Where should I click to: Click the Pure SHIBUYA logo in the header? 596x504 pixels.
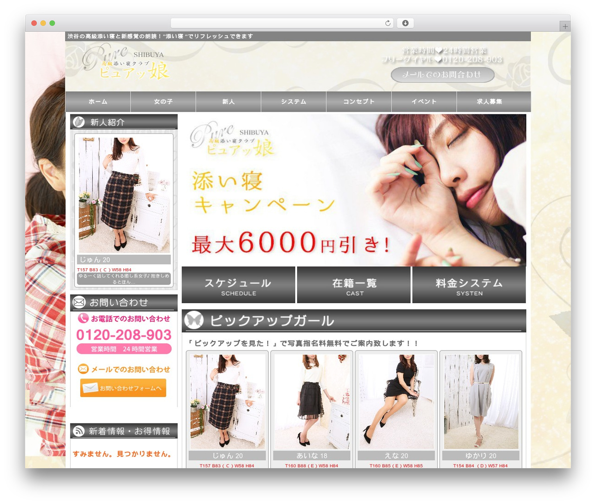[x=126, y=63]
